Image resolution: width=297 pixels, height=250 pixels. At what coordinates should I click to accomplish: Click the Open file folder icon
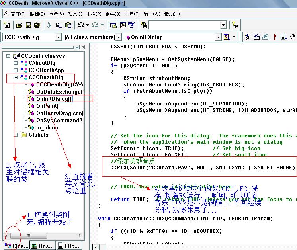pyautogui.click(x=19, y=25)
